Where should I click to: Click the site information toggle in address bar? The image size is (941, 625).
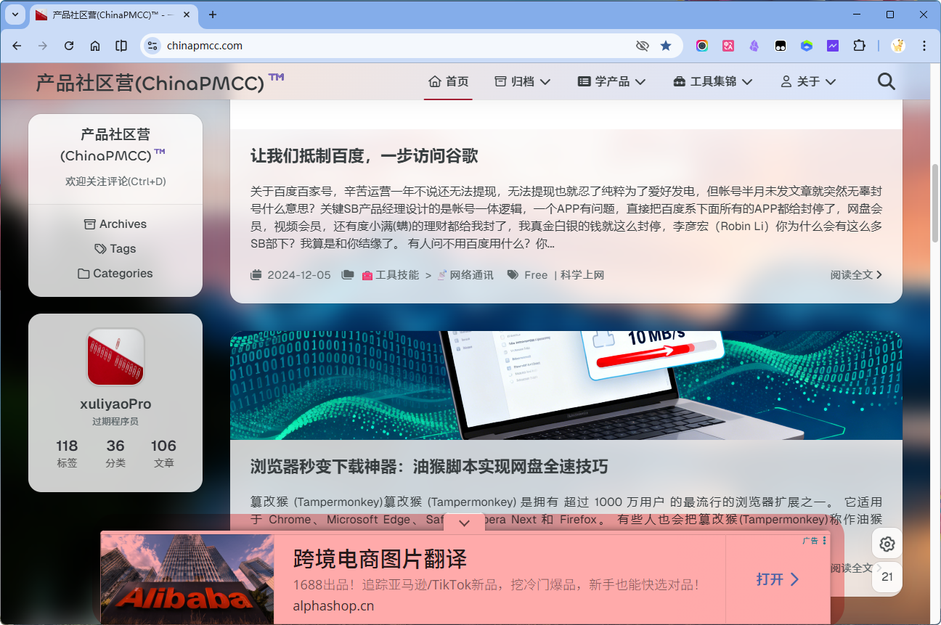(x=152, y=46)
